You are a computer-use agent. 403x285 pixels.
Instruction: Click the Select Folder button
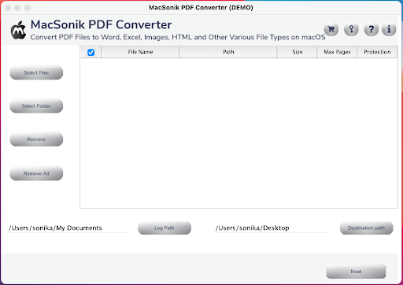coord(36,106)
